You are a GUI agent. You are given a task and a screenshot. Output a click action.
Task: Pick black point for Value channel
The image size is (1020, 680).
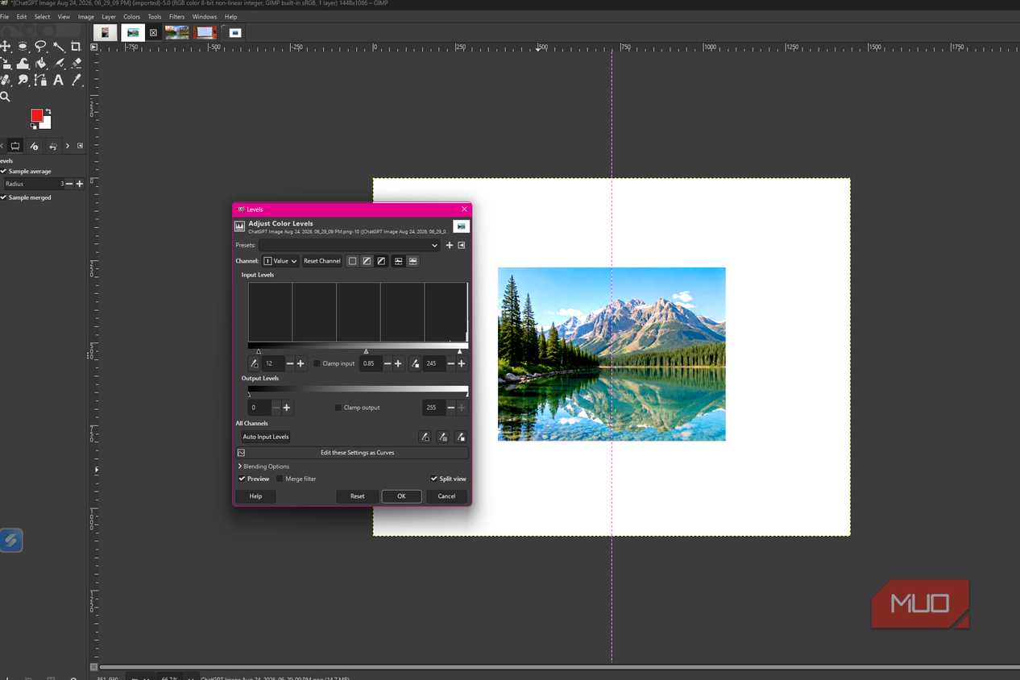[x=255, y=363]
